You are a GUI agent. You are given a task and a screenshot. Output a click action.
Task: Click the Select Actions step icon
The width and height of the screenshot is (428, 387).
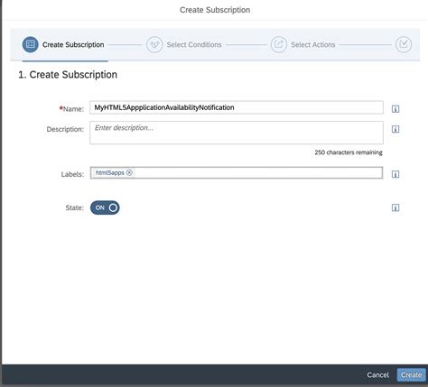pos(279,44)
